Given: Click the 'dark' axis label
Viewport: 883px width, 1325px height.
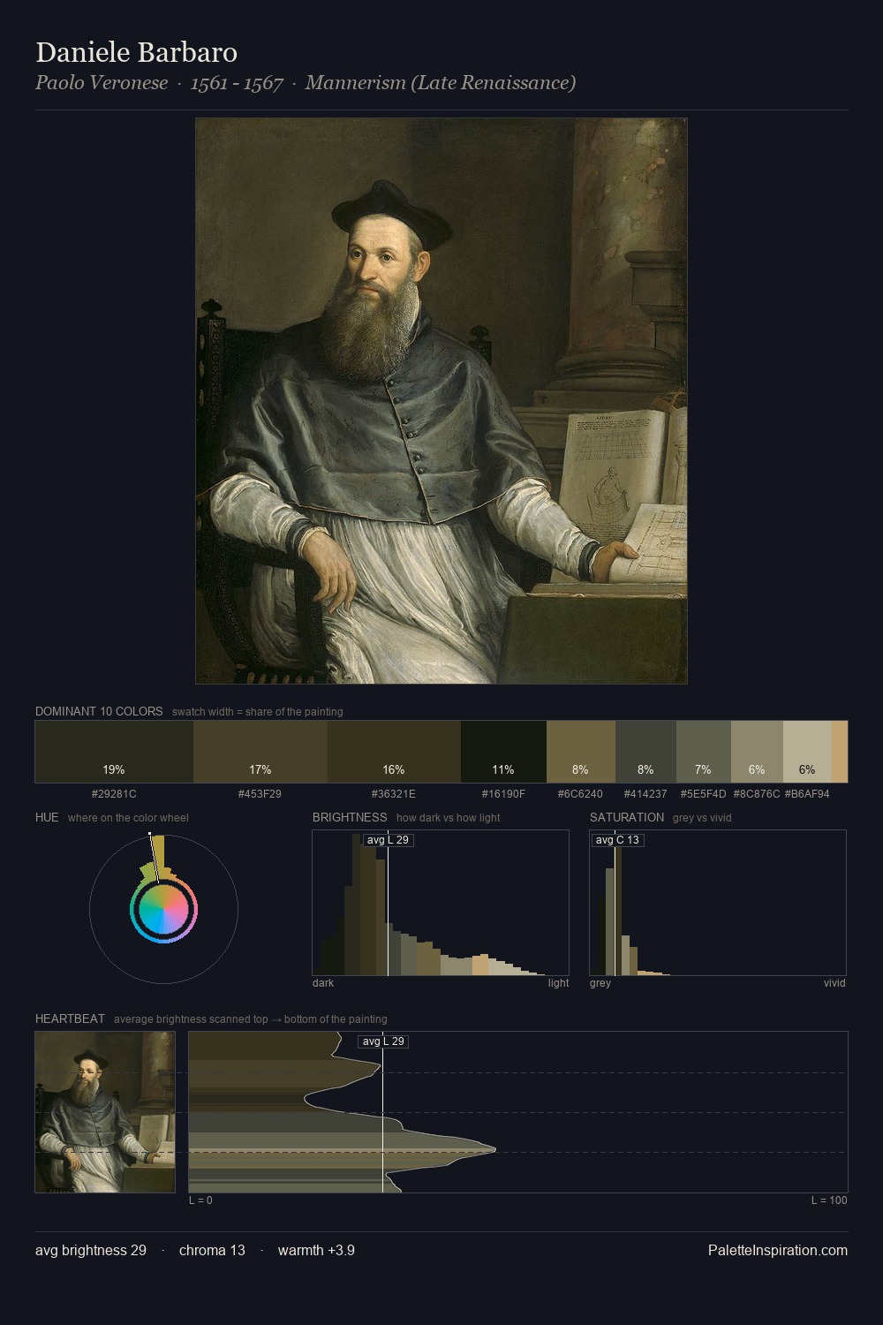Looking at the screenshot, I should tap(323, 983).
